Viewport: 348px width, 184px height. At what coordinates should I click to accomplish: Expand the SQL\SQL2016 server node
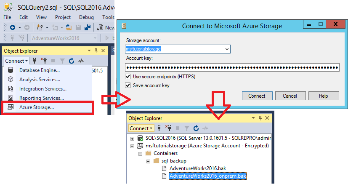(132, 139)
